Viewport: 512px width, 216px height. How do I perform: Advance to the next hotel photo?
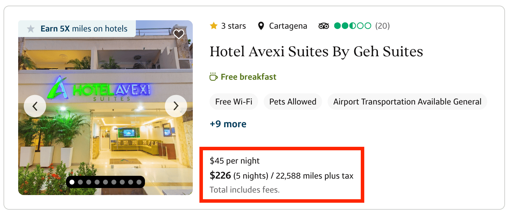click(176, 106)
